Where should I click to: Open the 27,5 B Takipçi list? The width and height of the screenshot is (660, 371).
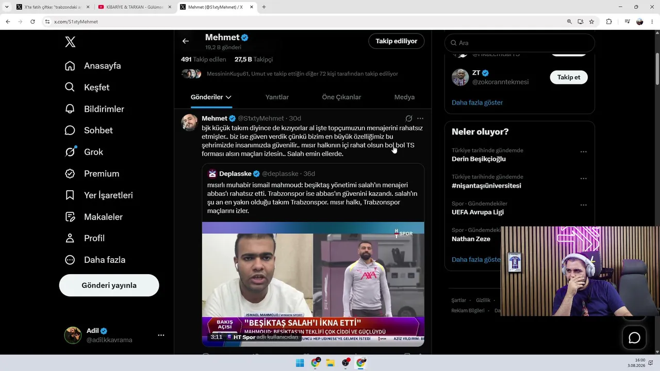tap(254, 59)
